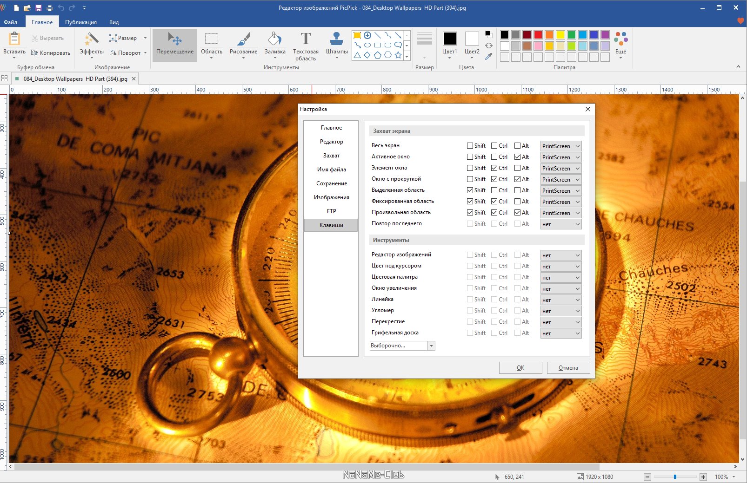Select the Area (Область) selection tool
The image size is (747, 483).
(211, 45)
